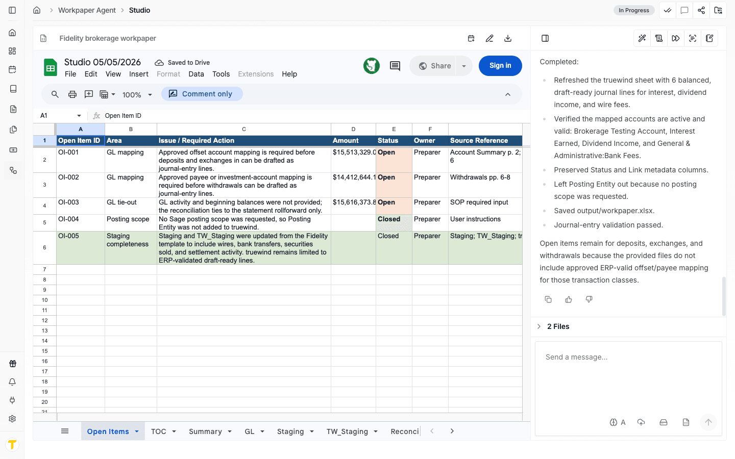Switch to the GL sheet tab
735x459 pixels.
(x=250, y=431)
